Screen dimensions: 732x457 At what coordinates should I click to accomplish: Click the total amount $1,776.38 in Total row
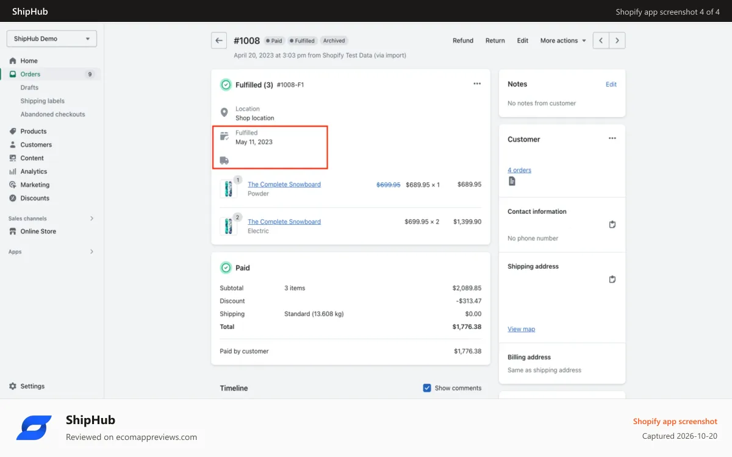click(x=467, y=327)
